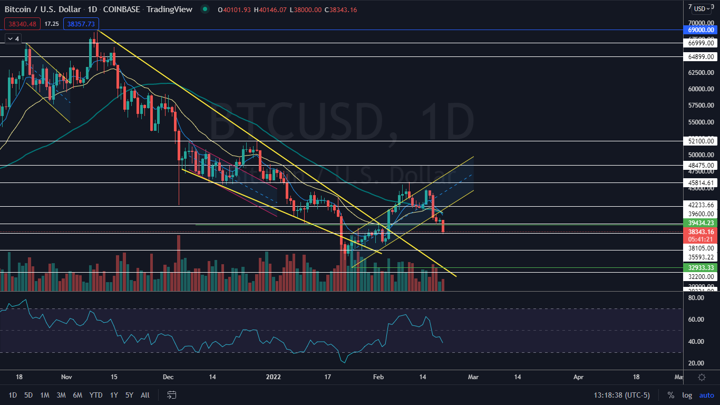Click the COINBASE exchange label
Image resolution: width=720 pixels, height=405 pixels.
[121, 9]
